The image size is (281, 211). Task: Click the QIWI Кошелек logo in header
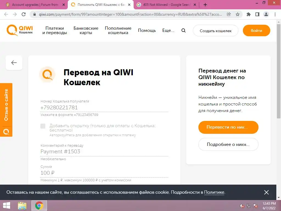pyautogui.click(x=20, y=30)
